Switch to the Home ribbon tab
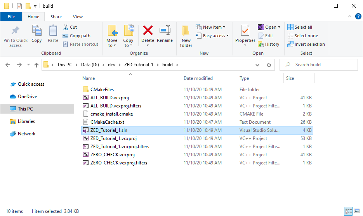 (33, 17)
